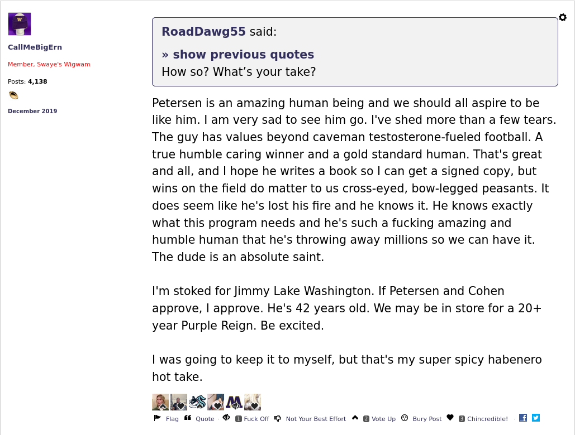Click the Quote reply link

[x=205, y=419]
